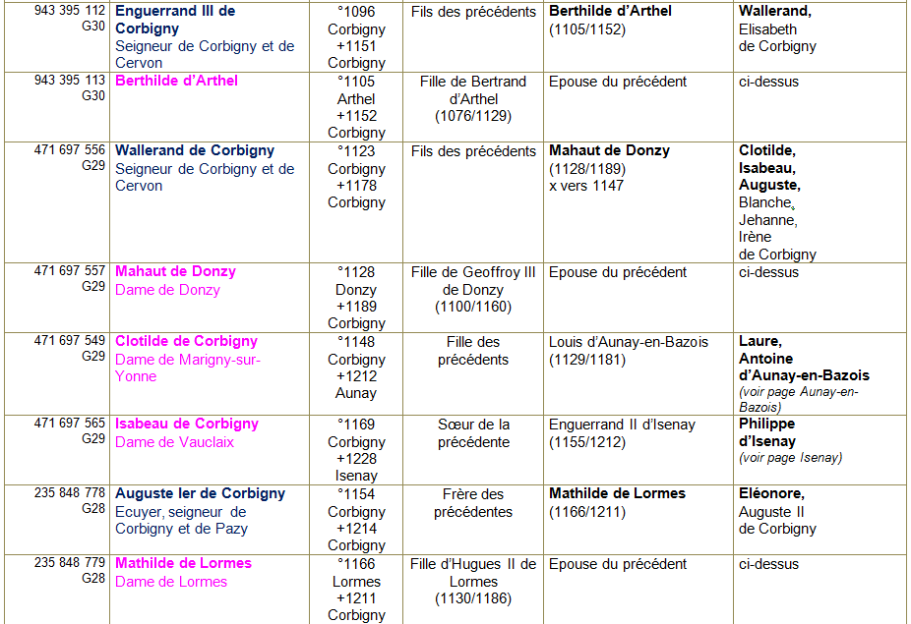Click the title Dame de Vauclaix
The width and height of the screenshot is (911, 624).
[174, 442]
